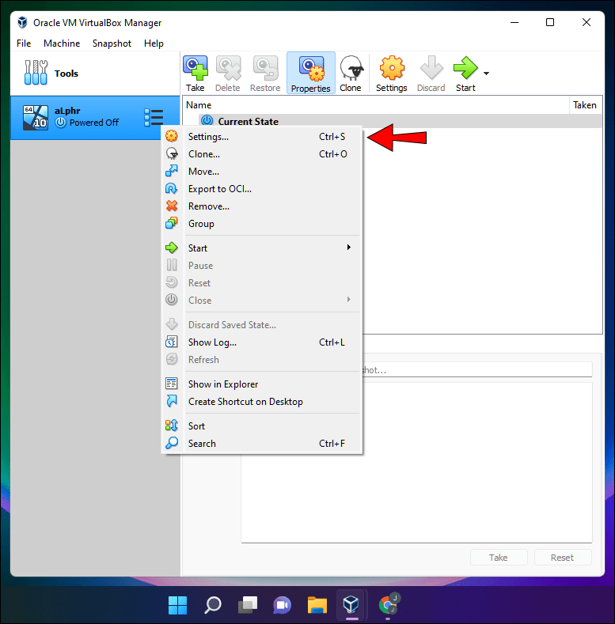This screenshot has width=615, height=624.
Task: Click the snapshot description text area
Action: [x=416, y=463]
